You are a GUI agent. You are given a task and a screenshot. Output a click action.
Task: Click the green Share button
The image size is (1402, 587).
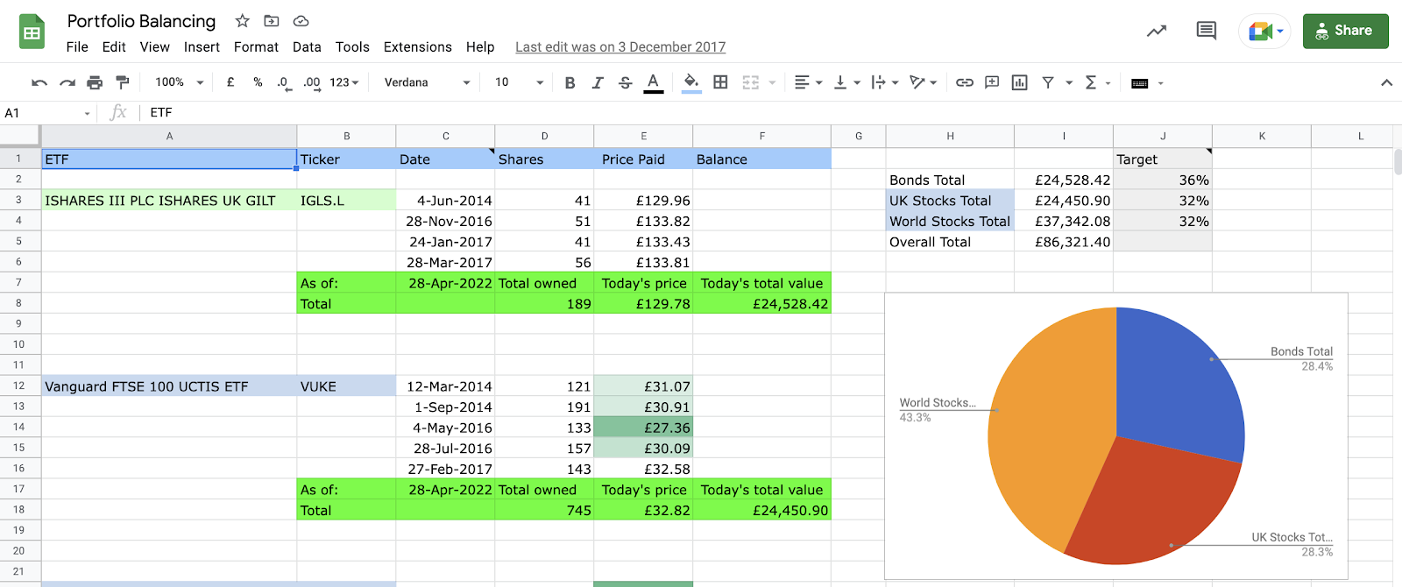coord(1345,31)
